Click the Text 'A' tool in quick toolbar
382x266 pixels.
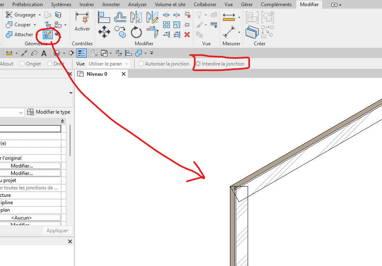coord(44,53)
